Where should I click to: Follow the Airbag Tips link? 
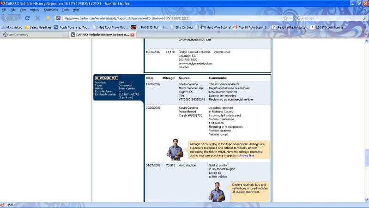click(x=247, y=155)
